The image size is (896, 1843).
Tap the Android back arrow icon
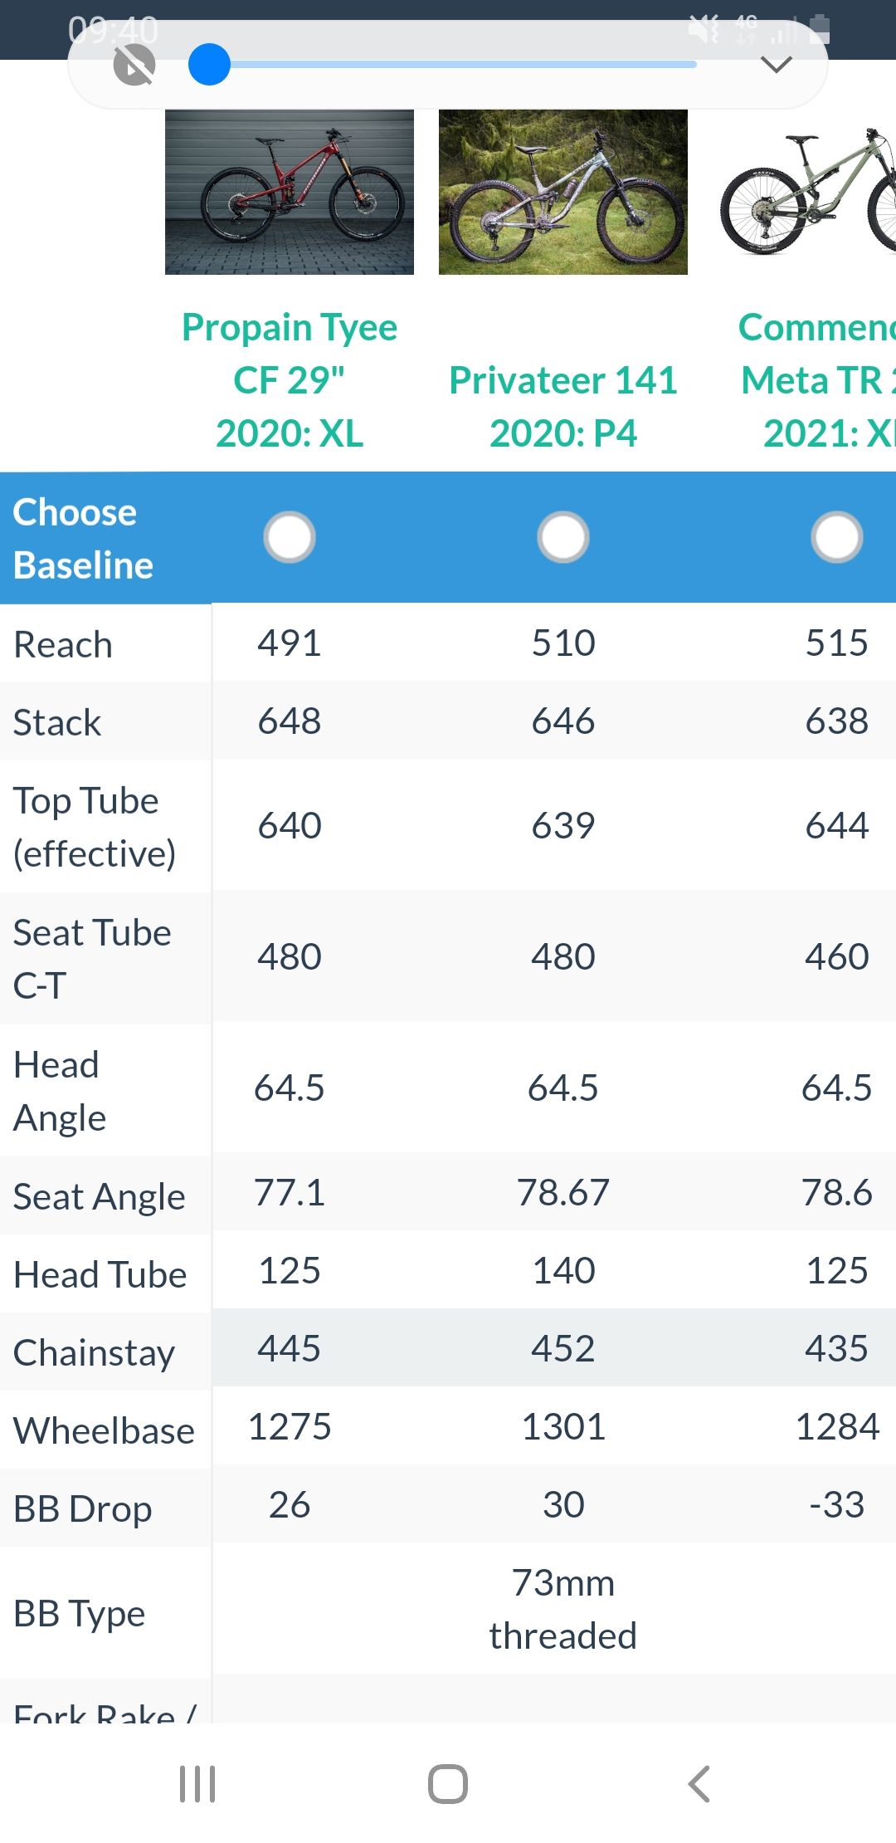[699, 1783]
